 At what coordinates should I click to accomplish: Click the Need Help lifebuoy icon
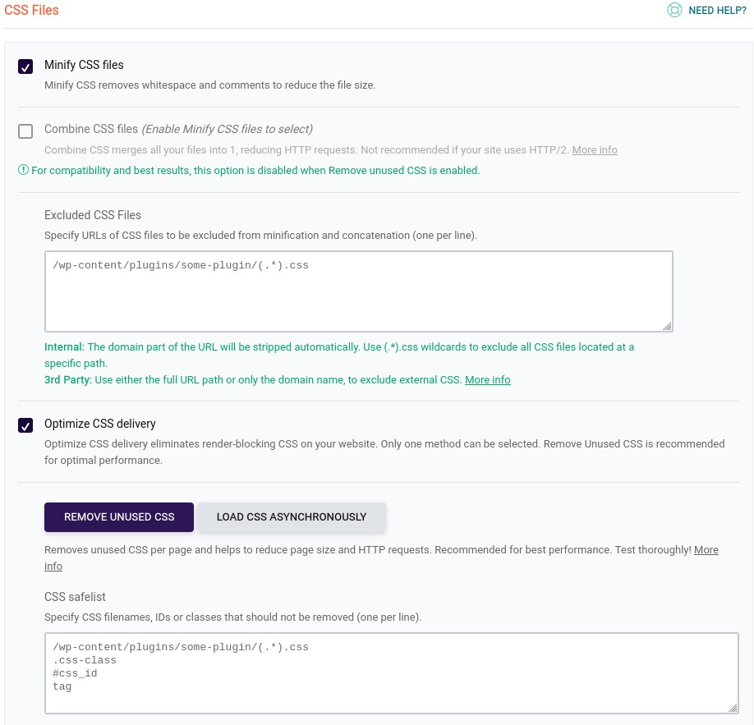674,10
